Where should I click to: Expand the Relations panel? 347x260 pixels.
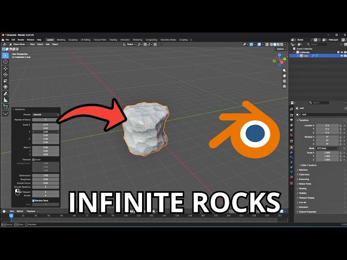click(x=303, y=170)
